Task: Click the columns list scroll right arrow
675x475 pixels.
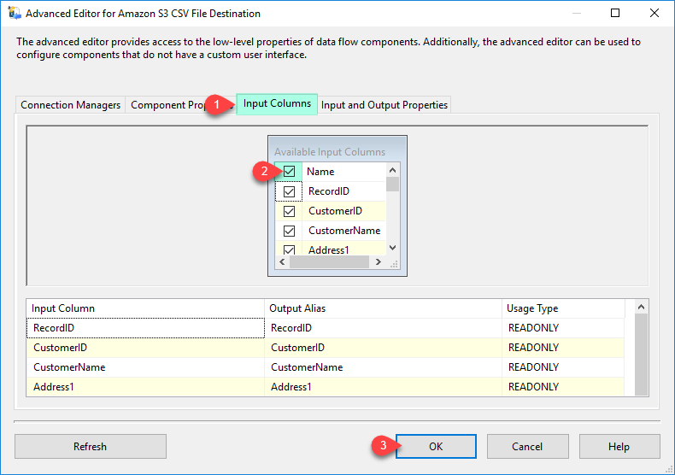Action: [378, 261]
